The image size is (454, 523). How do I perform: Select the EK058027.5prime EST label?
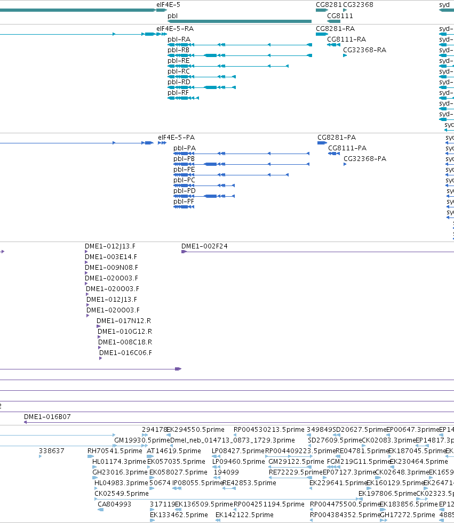coord(178,472)
